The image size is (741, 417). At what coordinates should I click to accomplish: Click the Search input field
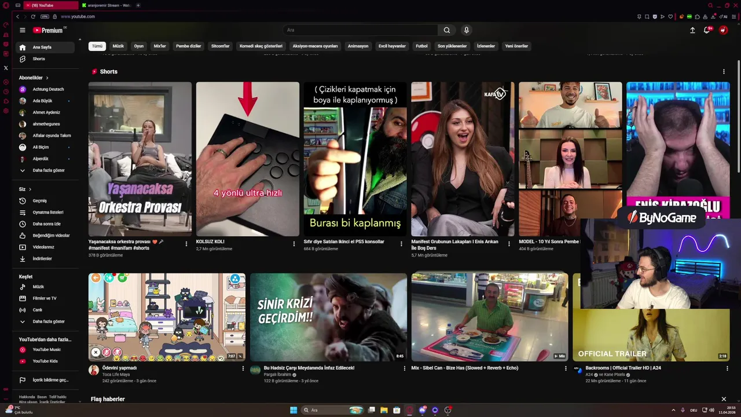(361, 30)
